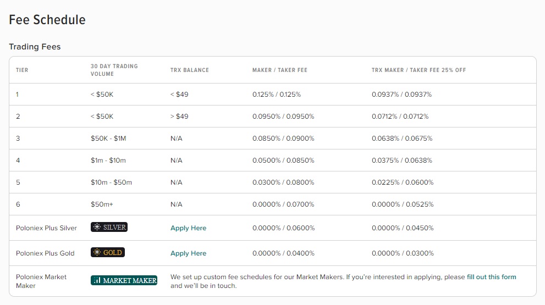Screen dimensions: 545x305
Task: Select TRX fee '0.0000% / 0.0300%'
Action: click(x=403, y=253)
